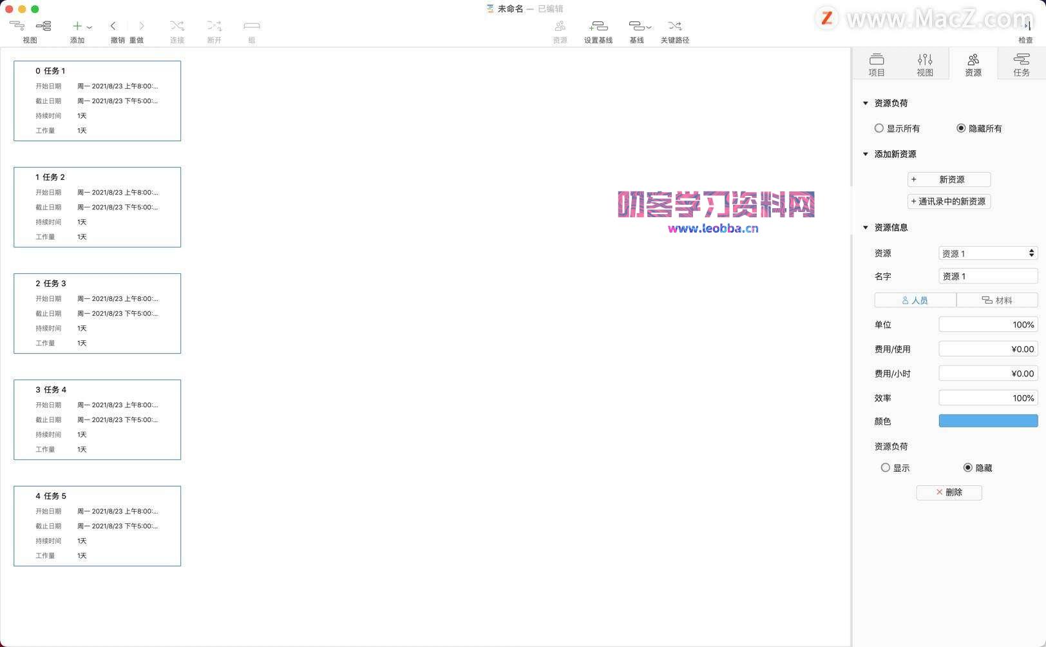Switch to the 项目 inspector tab
The height and width of the screenshot is (647, 1046).
point(876,63)
